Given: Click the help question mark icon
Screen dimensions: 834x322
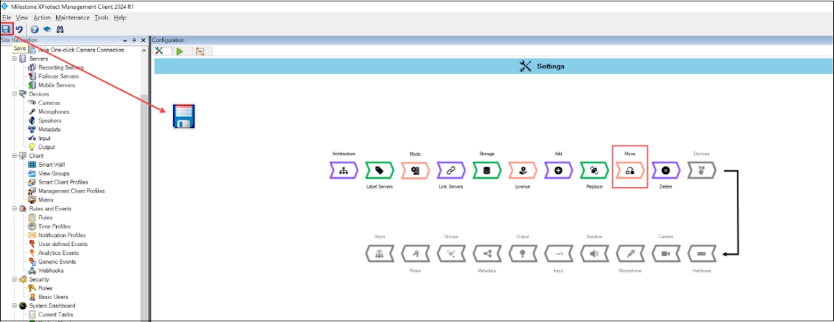Looking at the screenshot, I should point(35,29).
